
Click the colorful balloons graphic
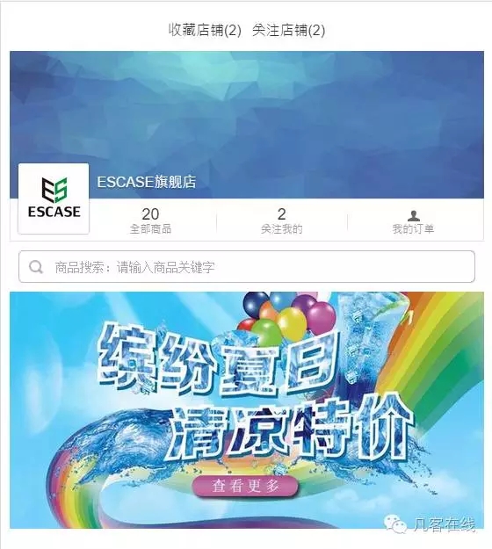coord(289,317)
